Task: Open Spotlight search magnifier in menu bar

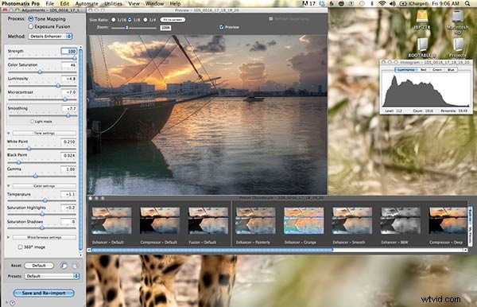Action: tap(467, 3)
